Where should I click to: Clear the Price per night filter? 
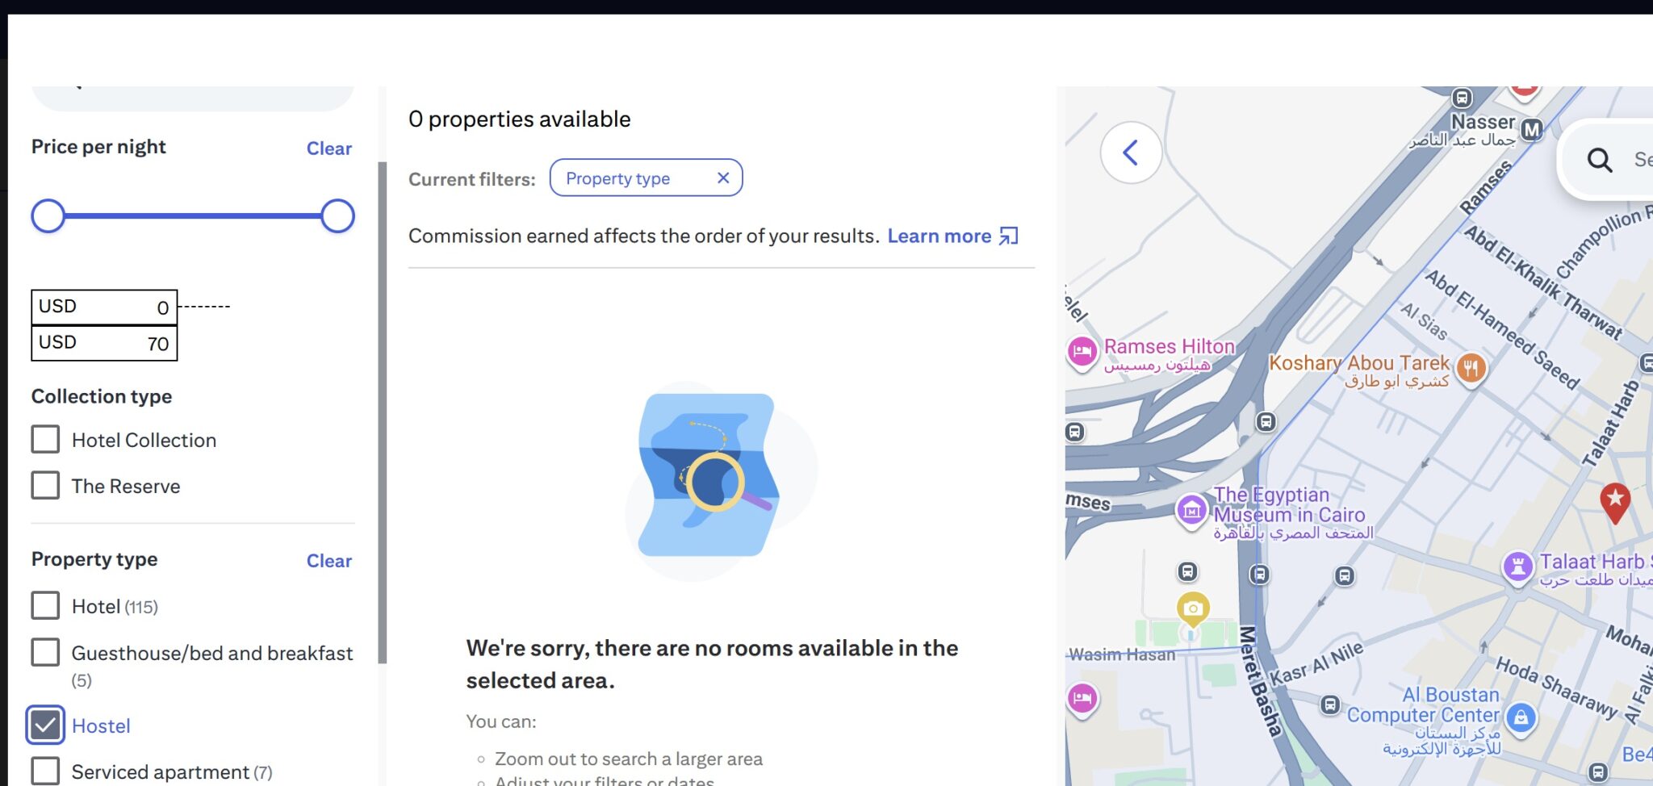(x=329, y=148)
